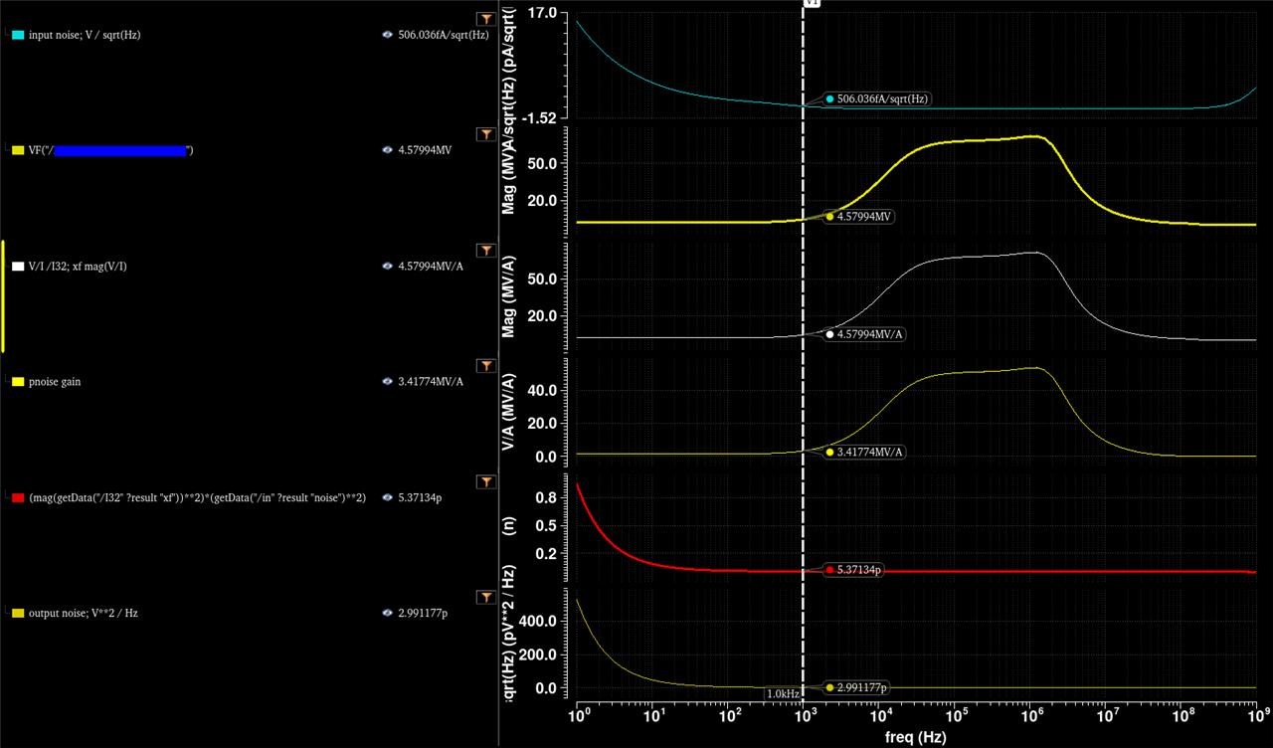Select trace 'output noise; V**2 / Hz'
This screenshot has height=748, width=1273.
(84, 614)
